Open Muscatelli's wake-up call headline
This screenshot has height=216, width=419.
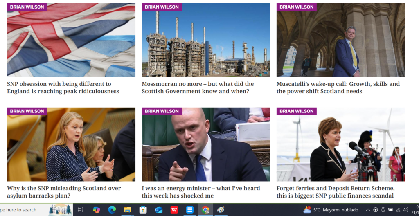[338, 88]
